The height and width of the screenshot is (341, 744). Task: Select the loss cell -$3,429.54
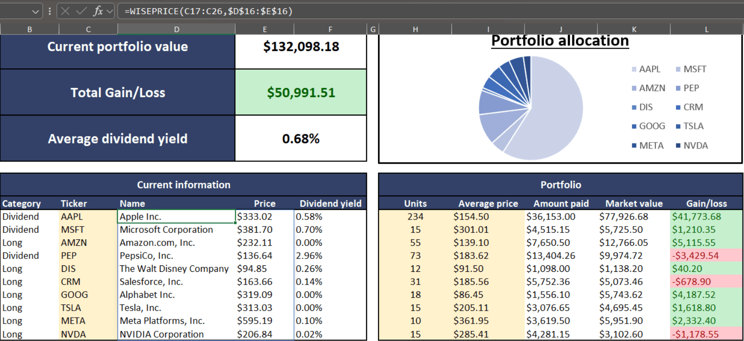[x=706, y=256]
